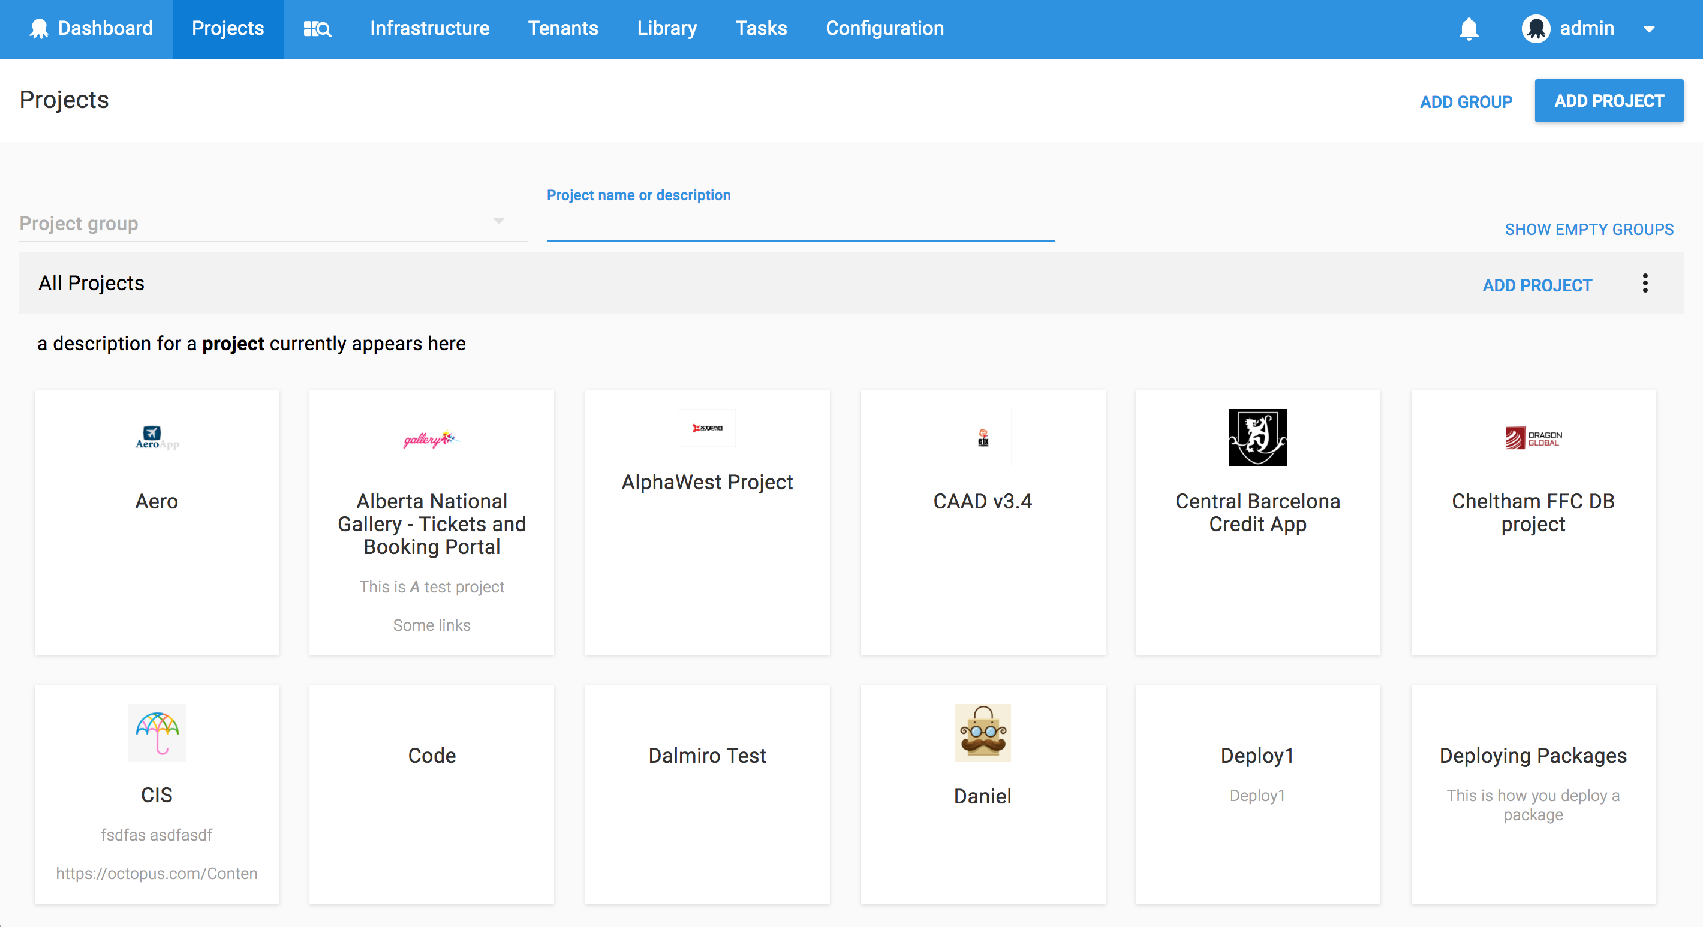
Task: Switch to the Library section
Action: tap(666, 28)
